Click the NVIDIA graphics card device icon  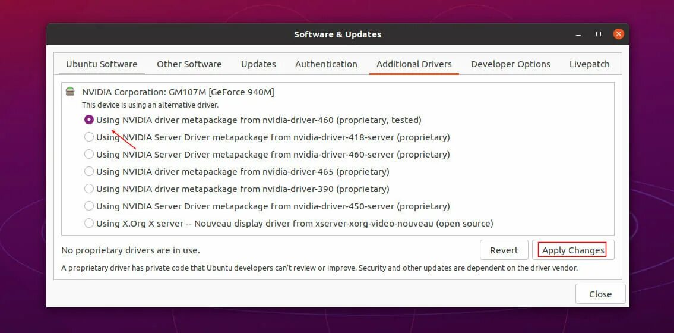pyautogui.click(x=70, y=92)
